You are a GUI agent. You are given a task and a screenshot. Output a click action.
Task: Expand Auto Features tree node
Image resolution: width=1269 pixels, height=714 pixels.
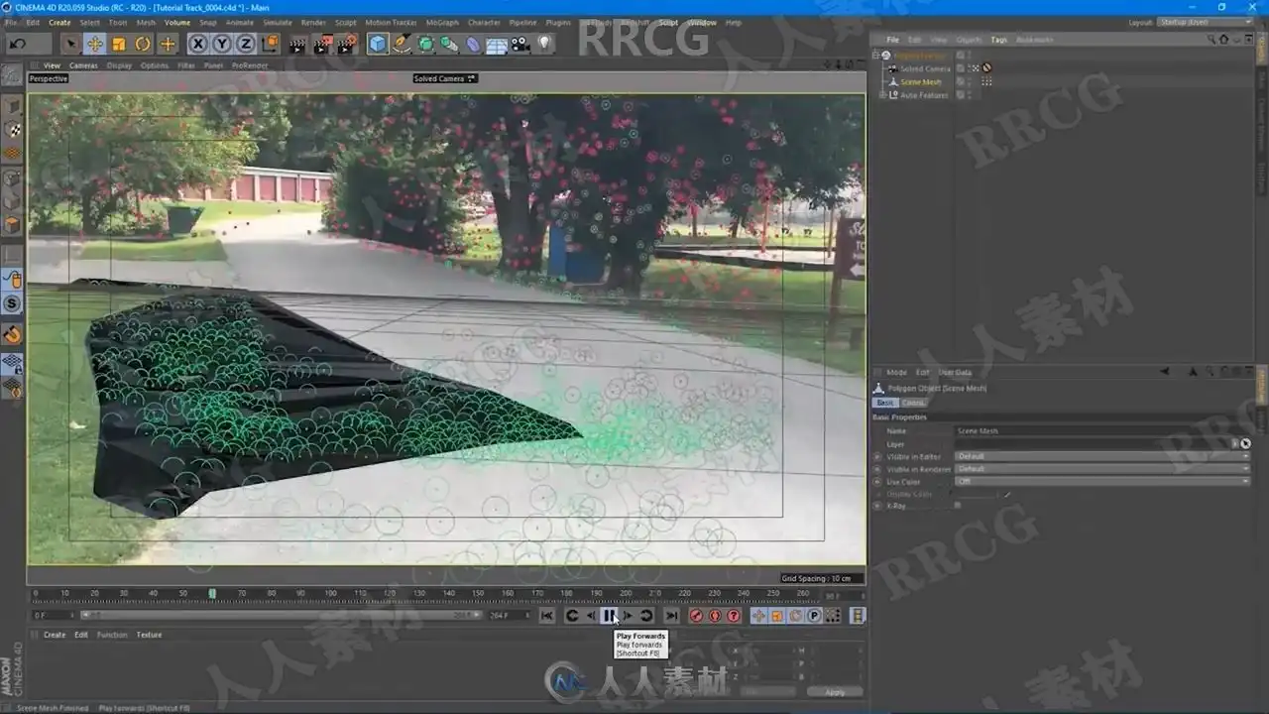click(x=883, y=95)
